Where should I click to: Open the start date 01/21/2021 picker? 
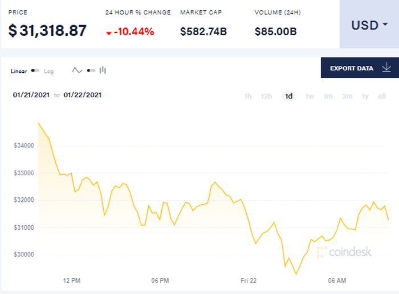click(31, 95)
